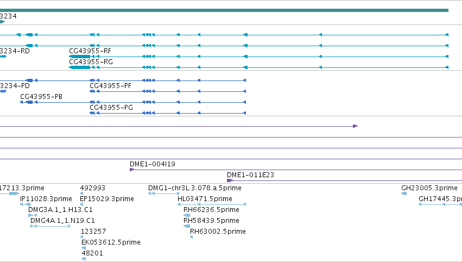Select the RH66236.5prime EST label
462x262 pixels.
211,210
